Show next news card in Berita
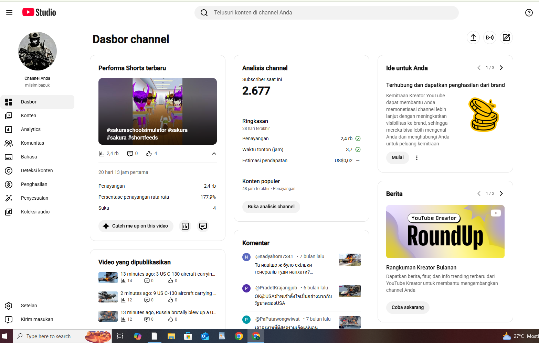 pos(501,193)
